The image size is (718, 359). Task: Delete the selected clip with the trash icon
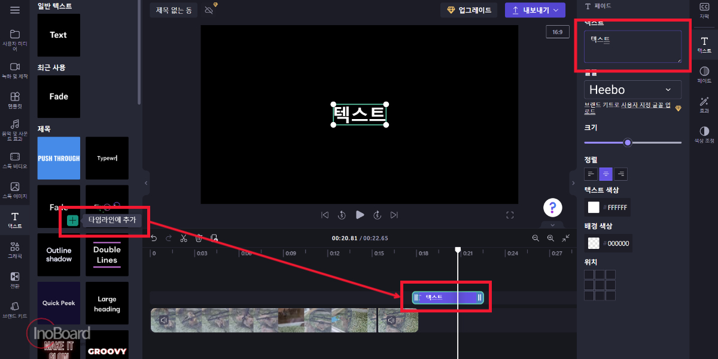199,238
